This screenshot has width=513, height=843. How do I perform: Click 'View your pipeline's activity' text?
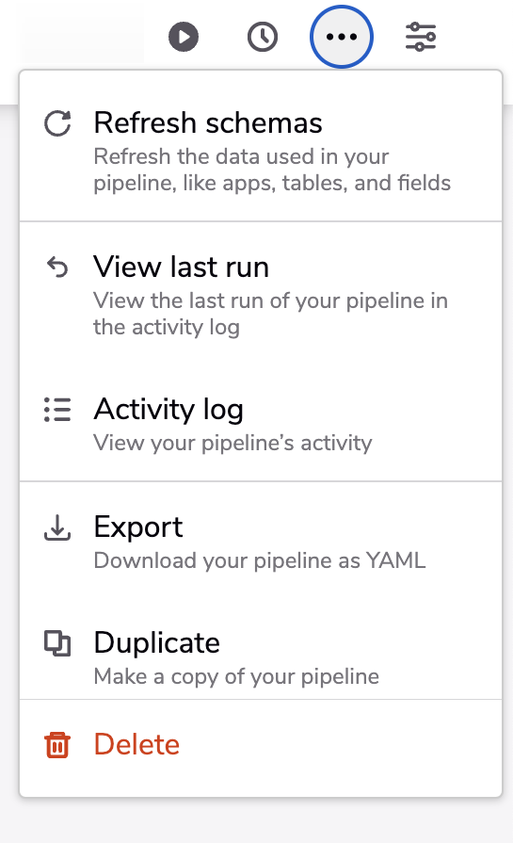232,443
